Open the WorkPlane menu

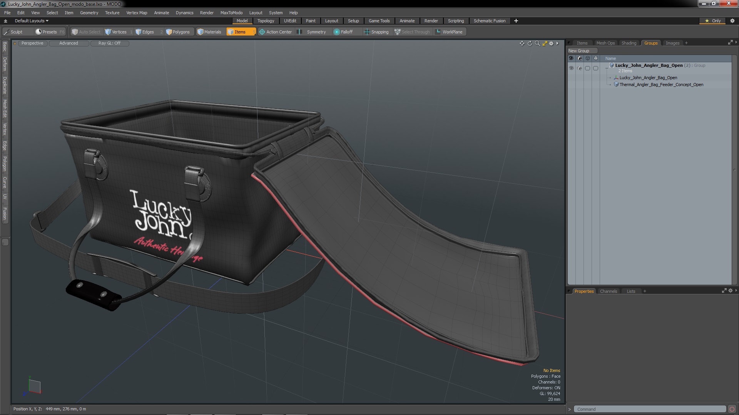[449, 32]
